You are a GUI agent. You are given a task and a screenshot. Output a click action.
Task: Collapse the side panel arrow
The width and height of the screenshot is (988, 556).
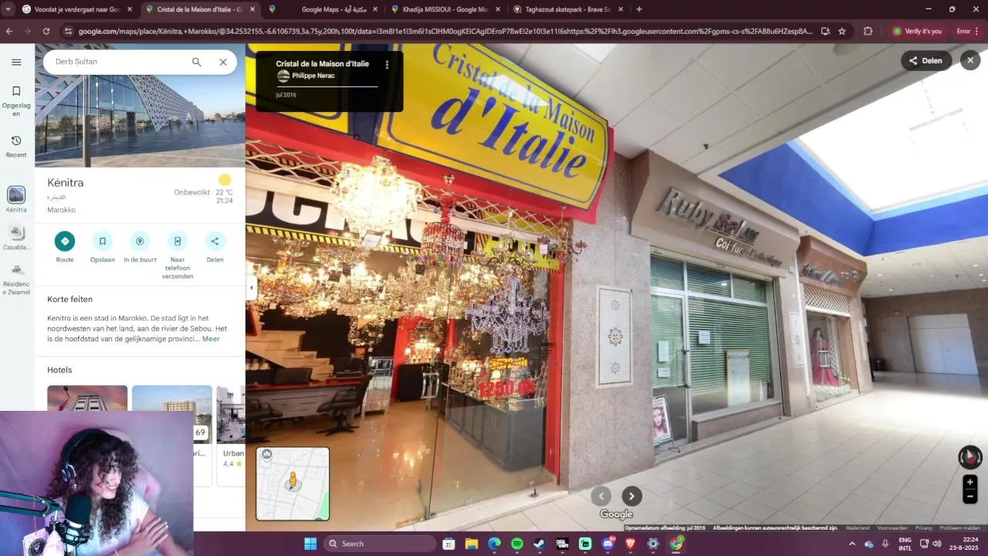251,288
